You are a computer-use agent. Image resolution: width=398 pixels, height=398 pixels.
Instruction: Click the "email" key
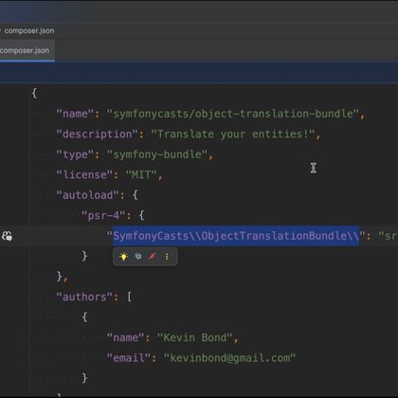click(129, 358)
